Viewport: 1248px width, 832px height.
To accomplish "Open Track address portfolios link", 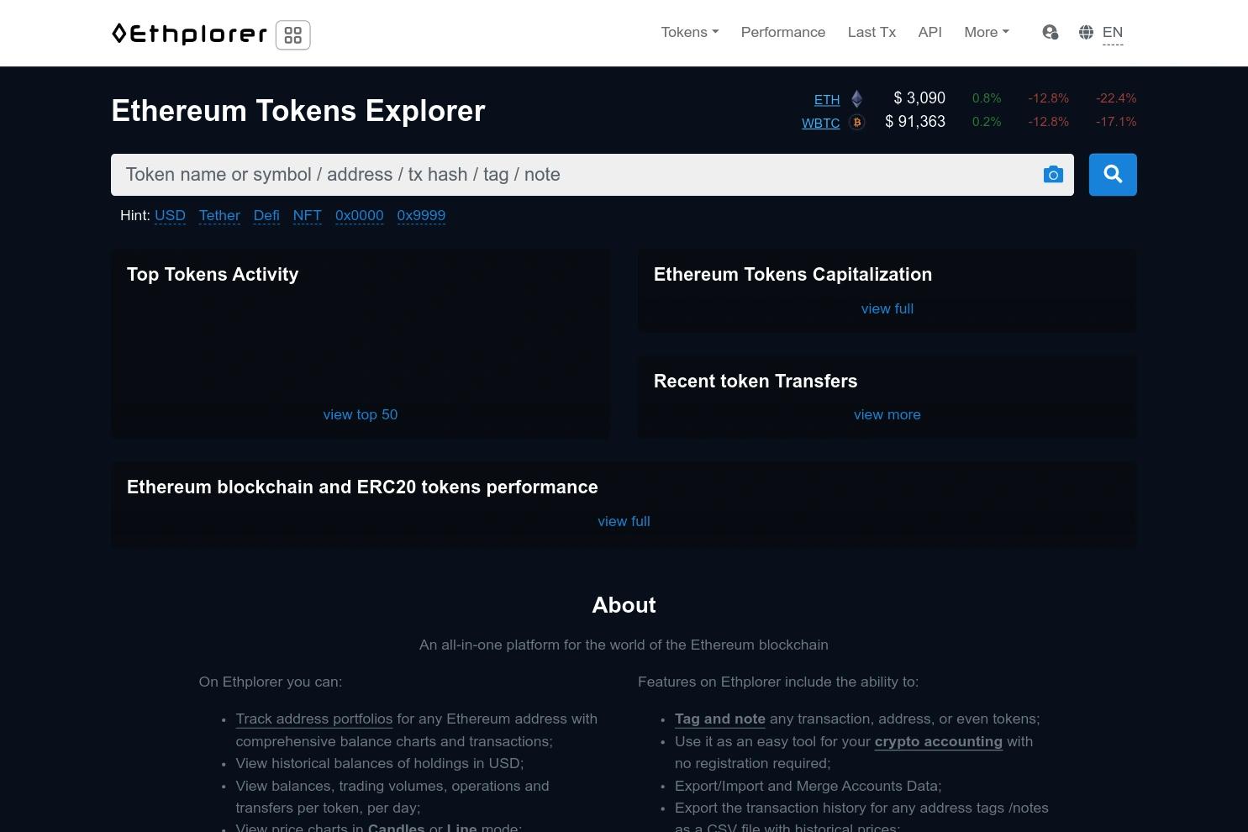I will [x=314, y=719].
